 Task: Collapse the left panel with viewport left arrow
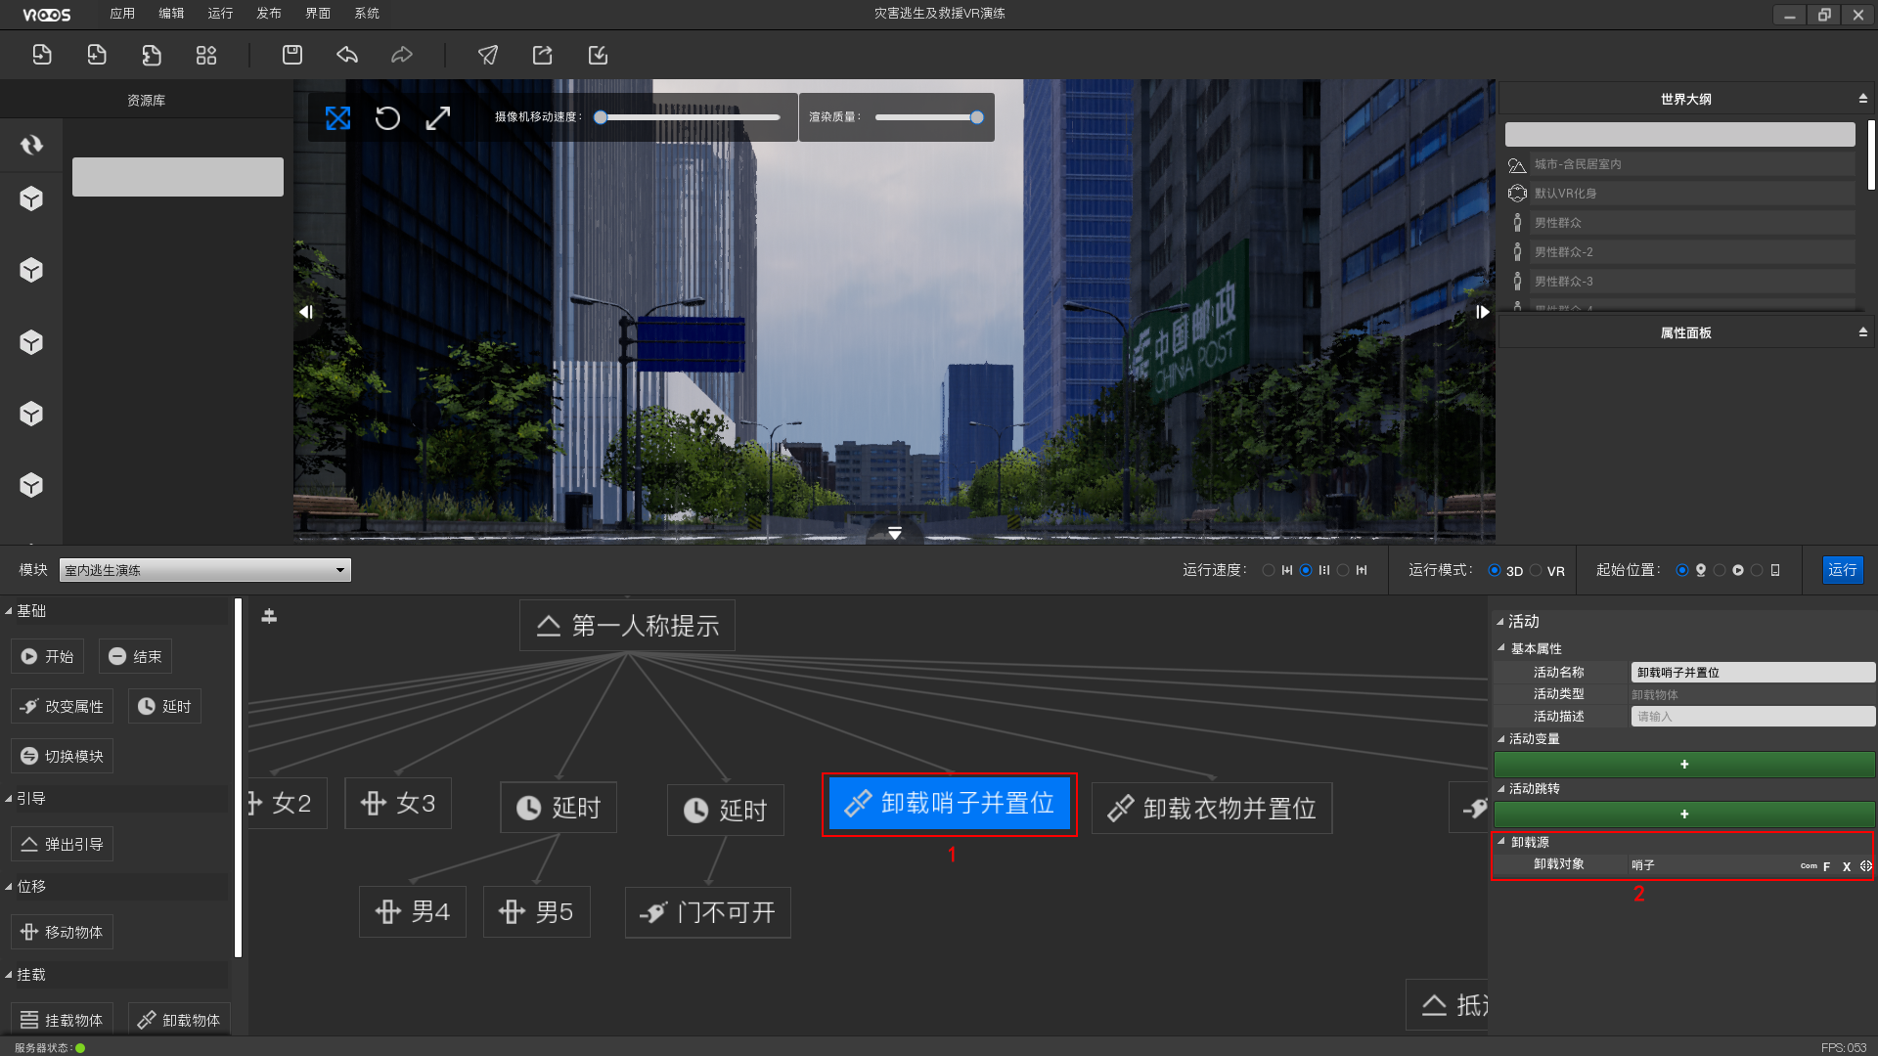point(306,312)
